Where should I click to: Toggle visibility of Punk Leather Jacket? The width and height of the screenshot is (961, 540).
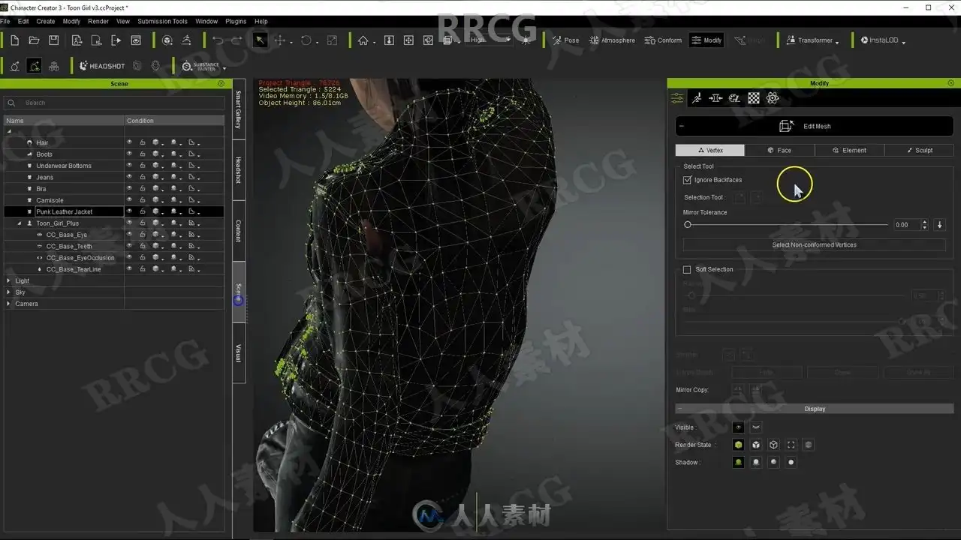tap(129, 211)
